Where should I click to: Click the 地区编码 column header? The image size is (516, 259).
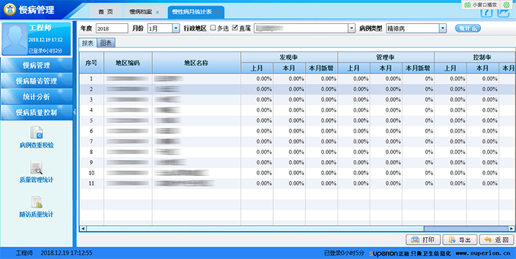pyautogui.click(x=128, y=63)
